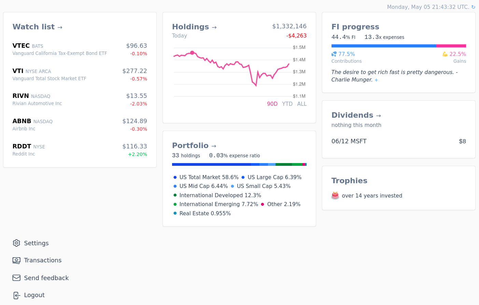Click the Settings gear icon
The width and height of the screenshot is (479, 305).
click(x=16, y=243)
